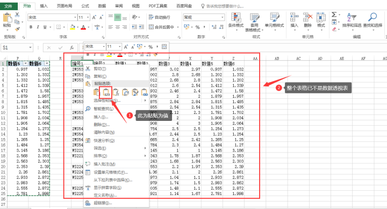Click the yellow fill color button in ribbon
This screenshot has height=209, width=387.
73,27
